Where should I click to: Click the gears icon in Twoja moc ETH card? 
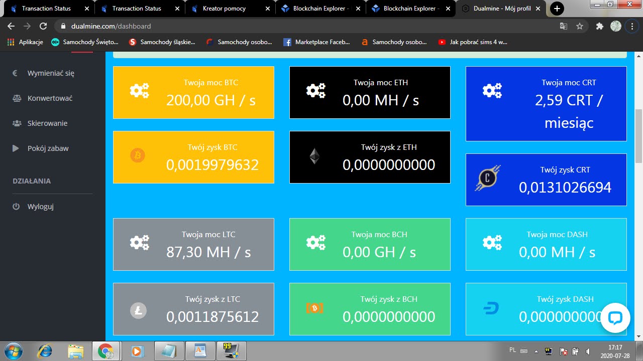click(316, 91)
